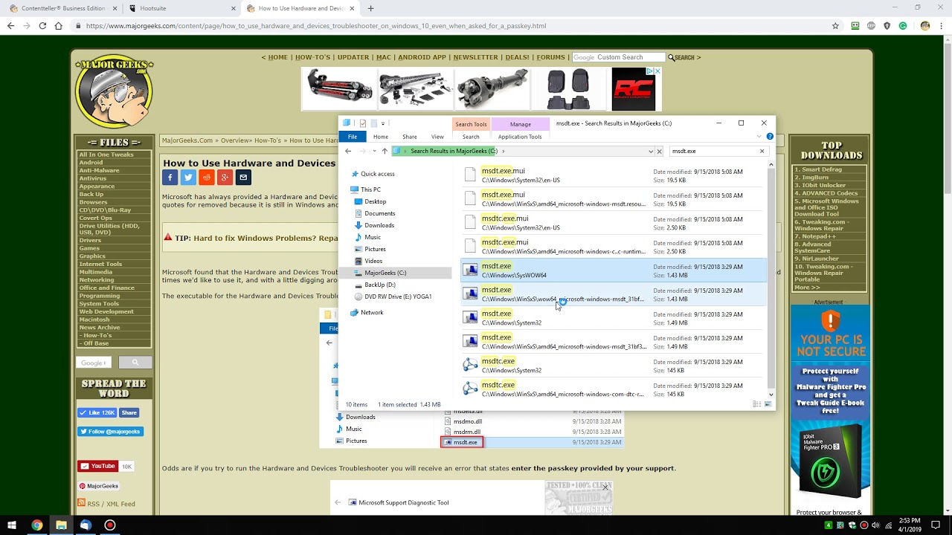Close the Hootsuite browser tab
Screen dimensions: 952x535
[x=233, y=8]
